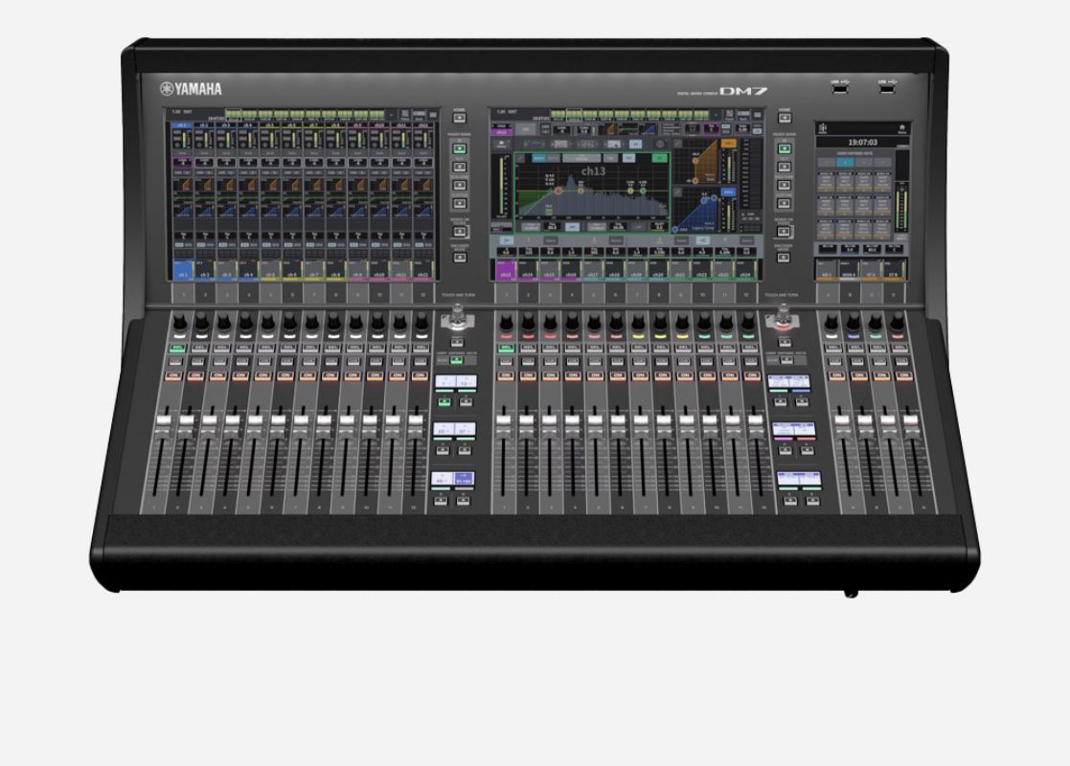Viewport: 1070px width, 766px height.
Task: Select the ch24 name tile on center screen
Action: pos(746,270)
